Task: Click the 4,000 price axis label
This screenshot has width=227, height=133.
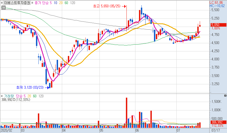Action: click(215, 59)
